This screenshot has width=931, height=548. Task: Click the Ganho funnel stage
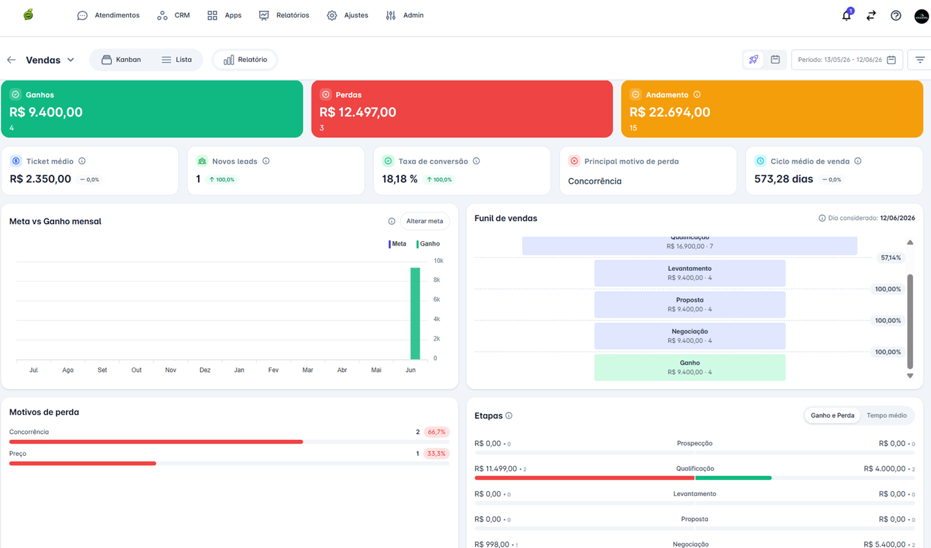coord(690,367)
